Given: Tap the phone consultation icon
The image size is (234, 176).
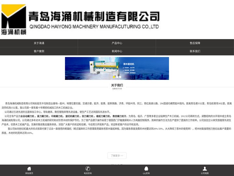Looking at the screenshot, I should [x=88, y=169].
